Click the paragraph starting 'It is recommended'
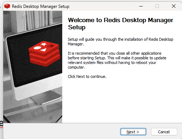The width and height of the screenshot is (182, 139). (x=117, y=60)
